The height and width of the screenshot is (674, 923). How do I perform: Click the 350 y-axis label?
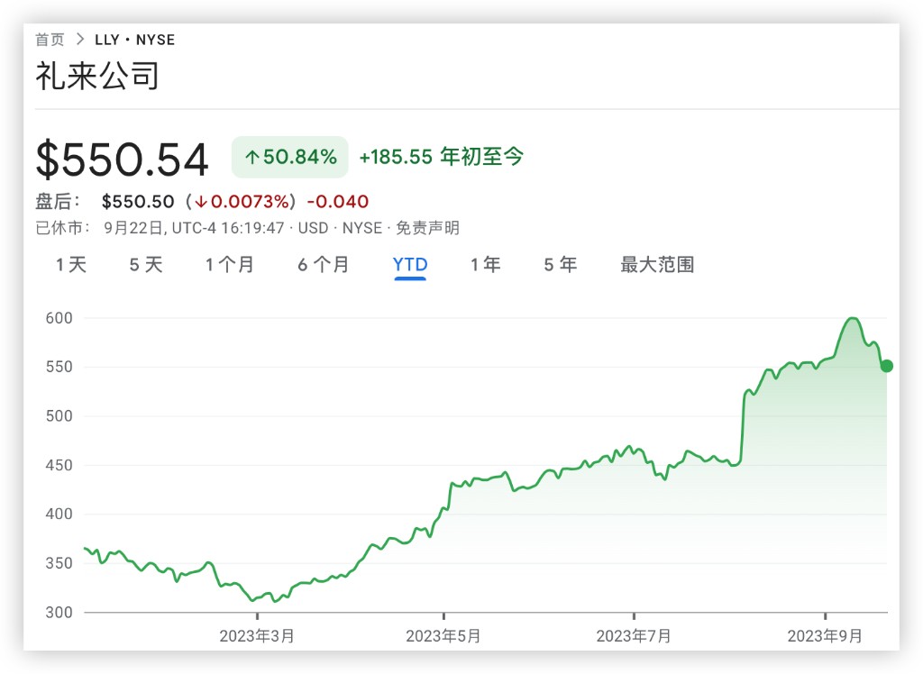[x=59, y=563]
